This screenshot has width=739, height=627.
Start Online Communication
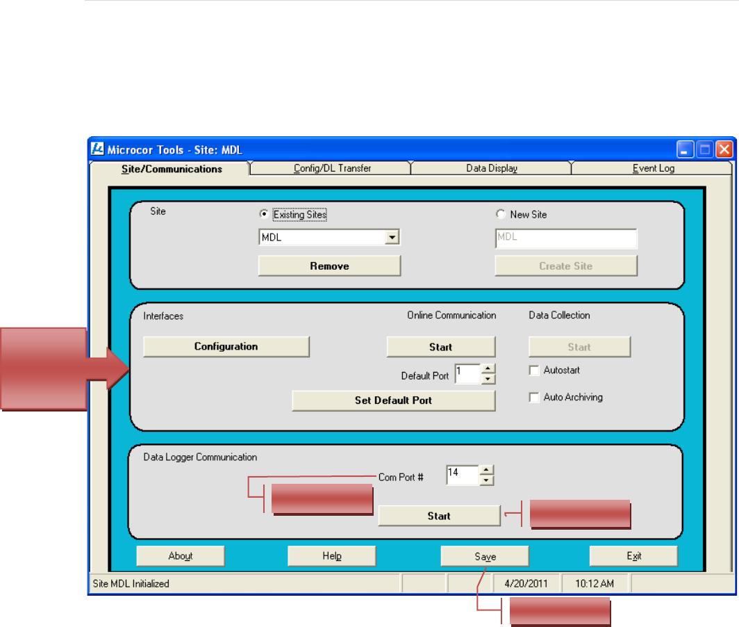click(440, 347)
